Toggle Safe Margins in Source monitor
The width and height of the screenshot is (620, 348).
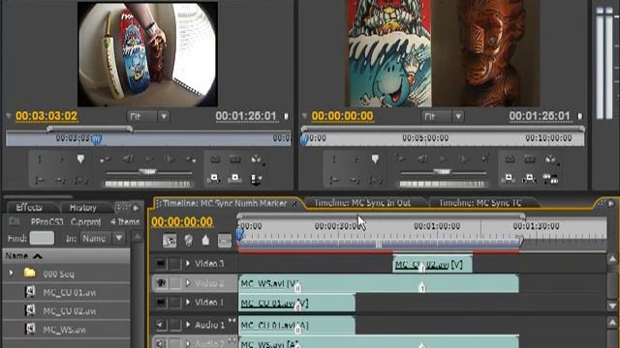(235, 159)
